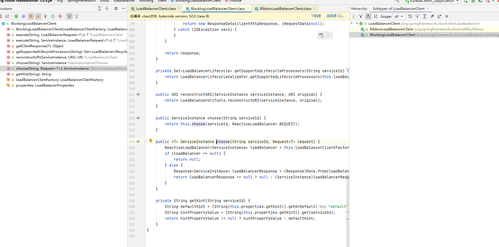The image size is (499, 247).
Task: Select RibbonLoadBalancerClient in hierarchy tree
Action: point(424,29)
